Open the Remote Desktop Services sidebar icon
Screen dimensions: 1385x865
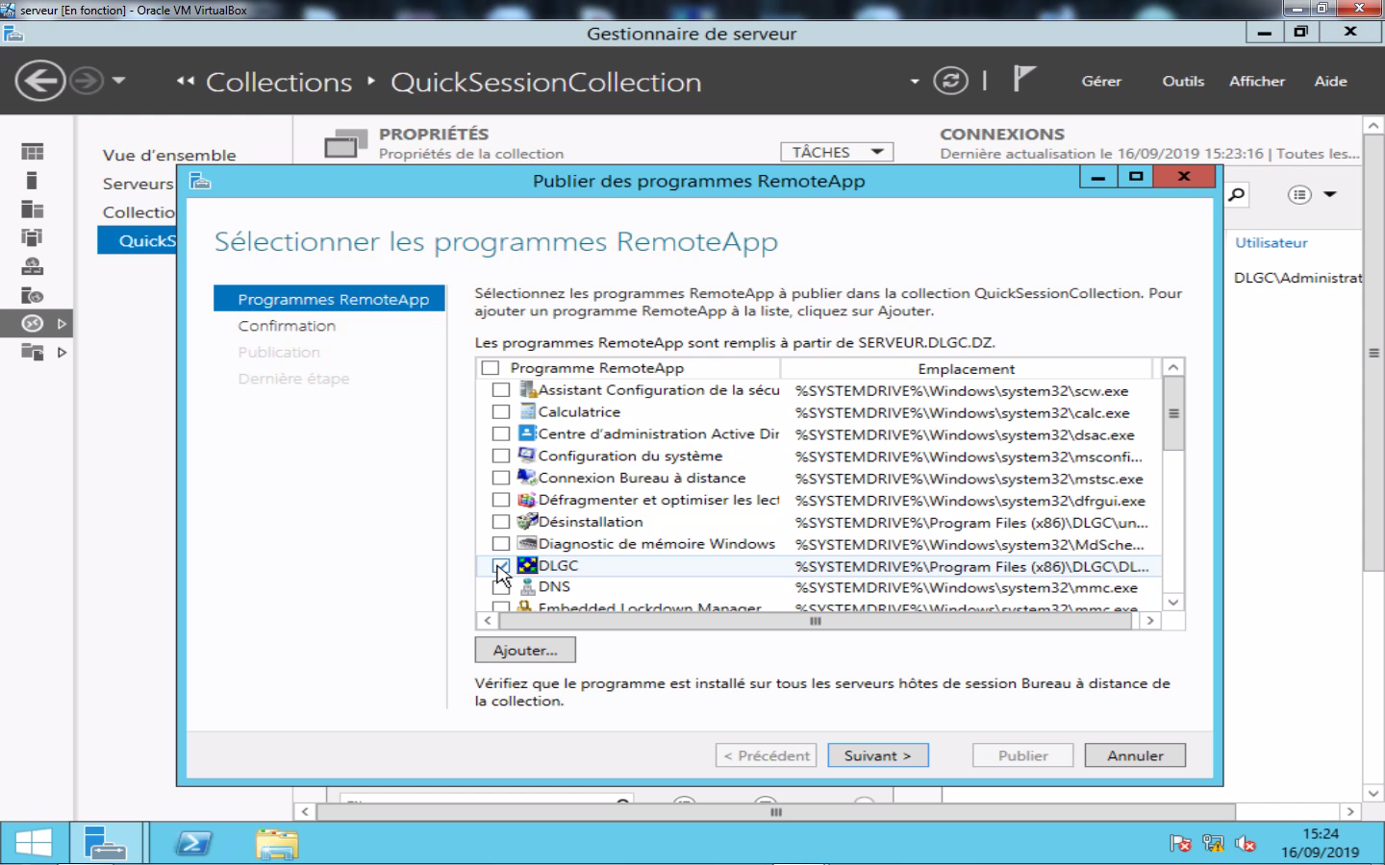pos(33,324)
